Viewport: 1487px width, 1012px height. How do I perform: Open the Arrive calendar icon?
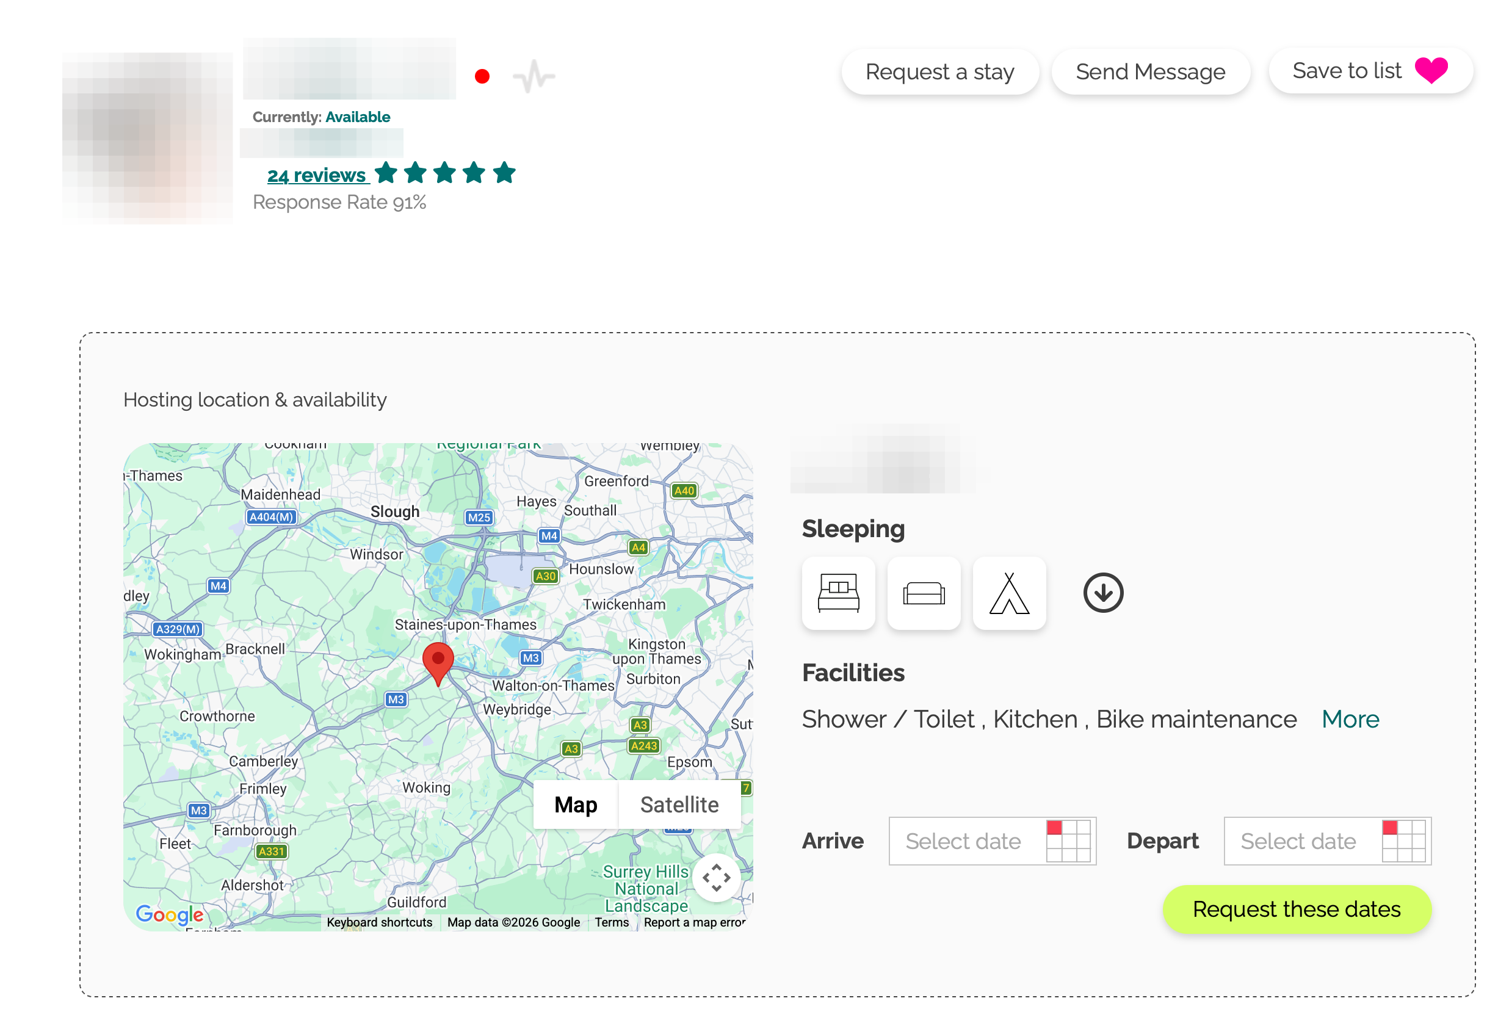(1068, 840)
